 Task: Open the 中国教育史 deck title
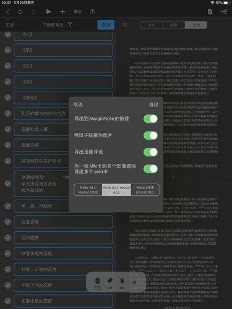click(53, 25)
